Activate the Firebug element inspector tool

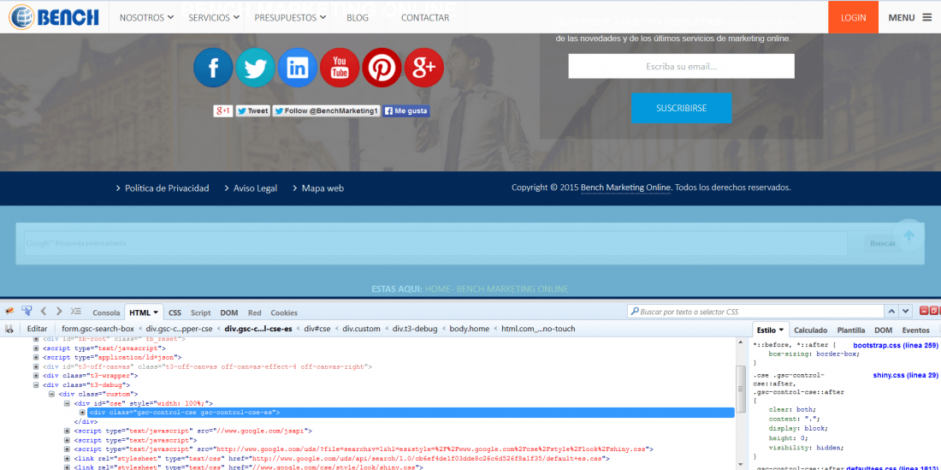click(x=27, y=311)
